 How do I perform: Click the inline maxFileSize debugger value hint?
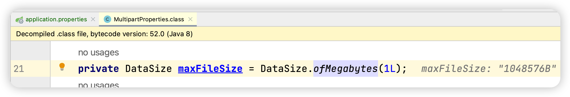pos(488,69)
